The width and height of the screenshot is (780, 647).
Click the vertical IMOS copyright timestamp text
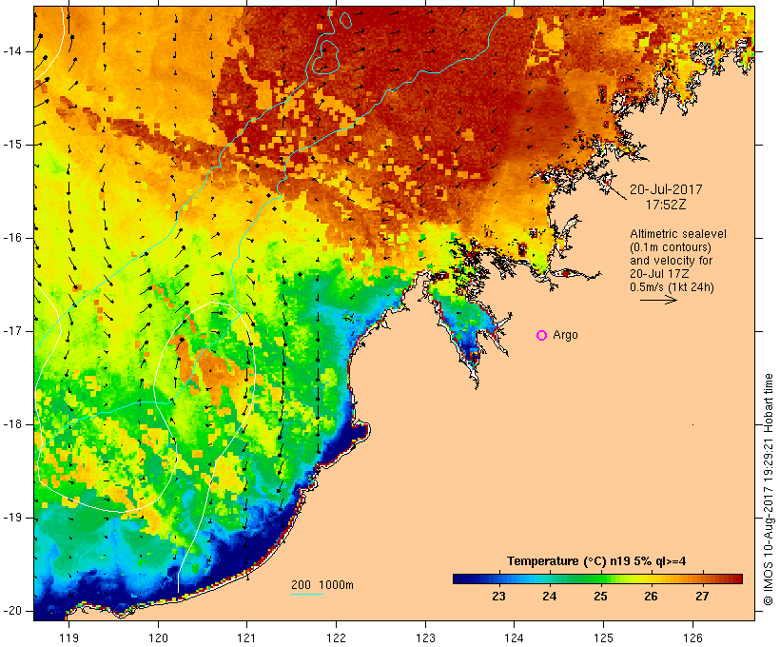click(x=769, y=490)
